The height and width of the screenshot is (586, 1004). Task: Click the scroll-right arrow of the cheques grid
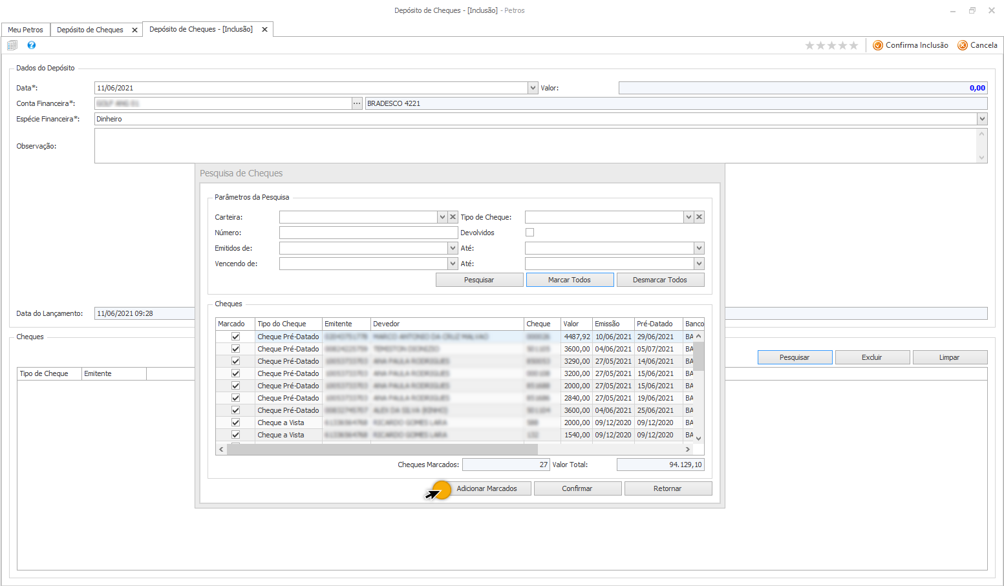688,449
